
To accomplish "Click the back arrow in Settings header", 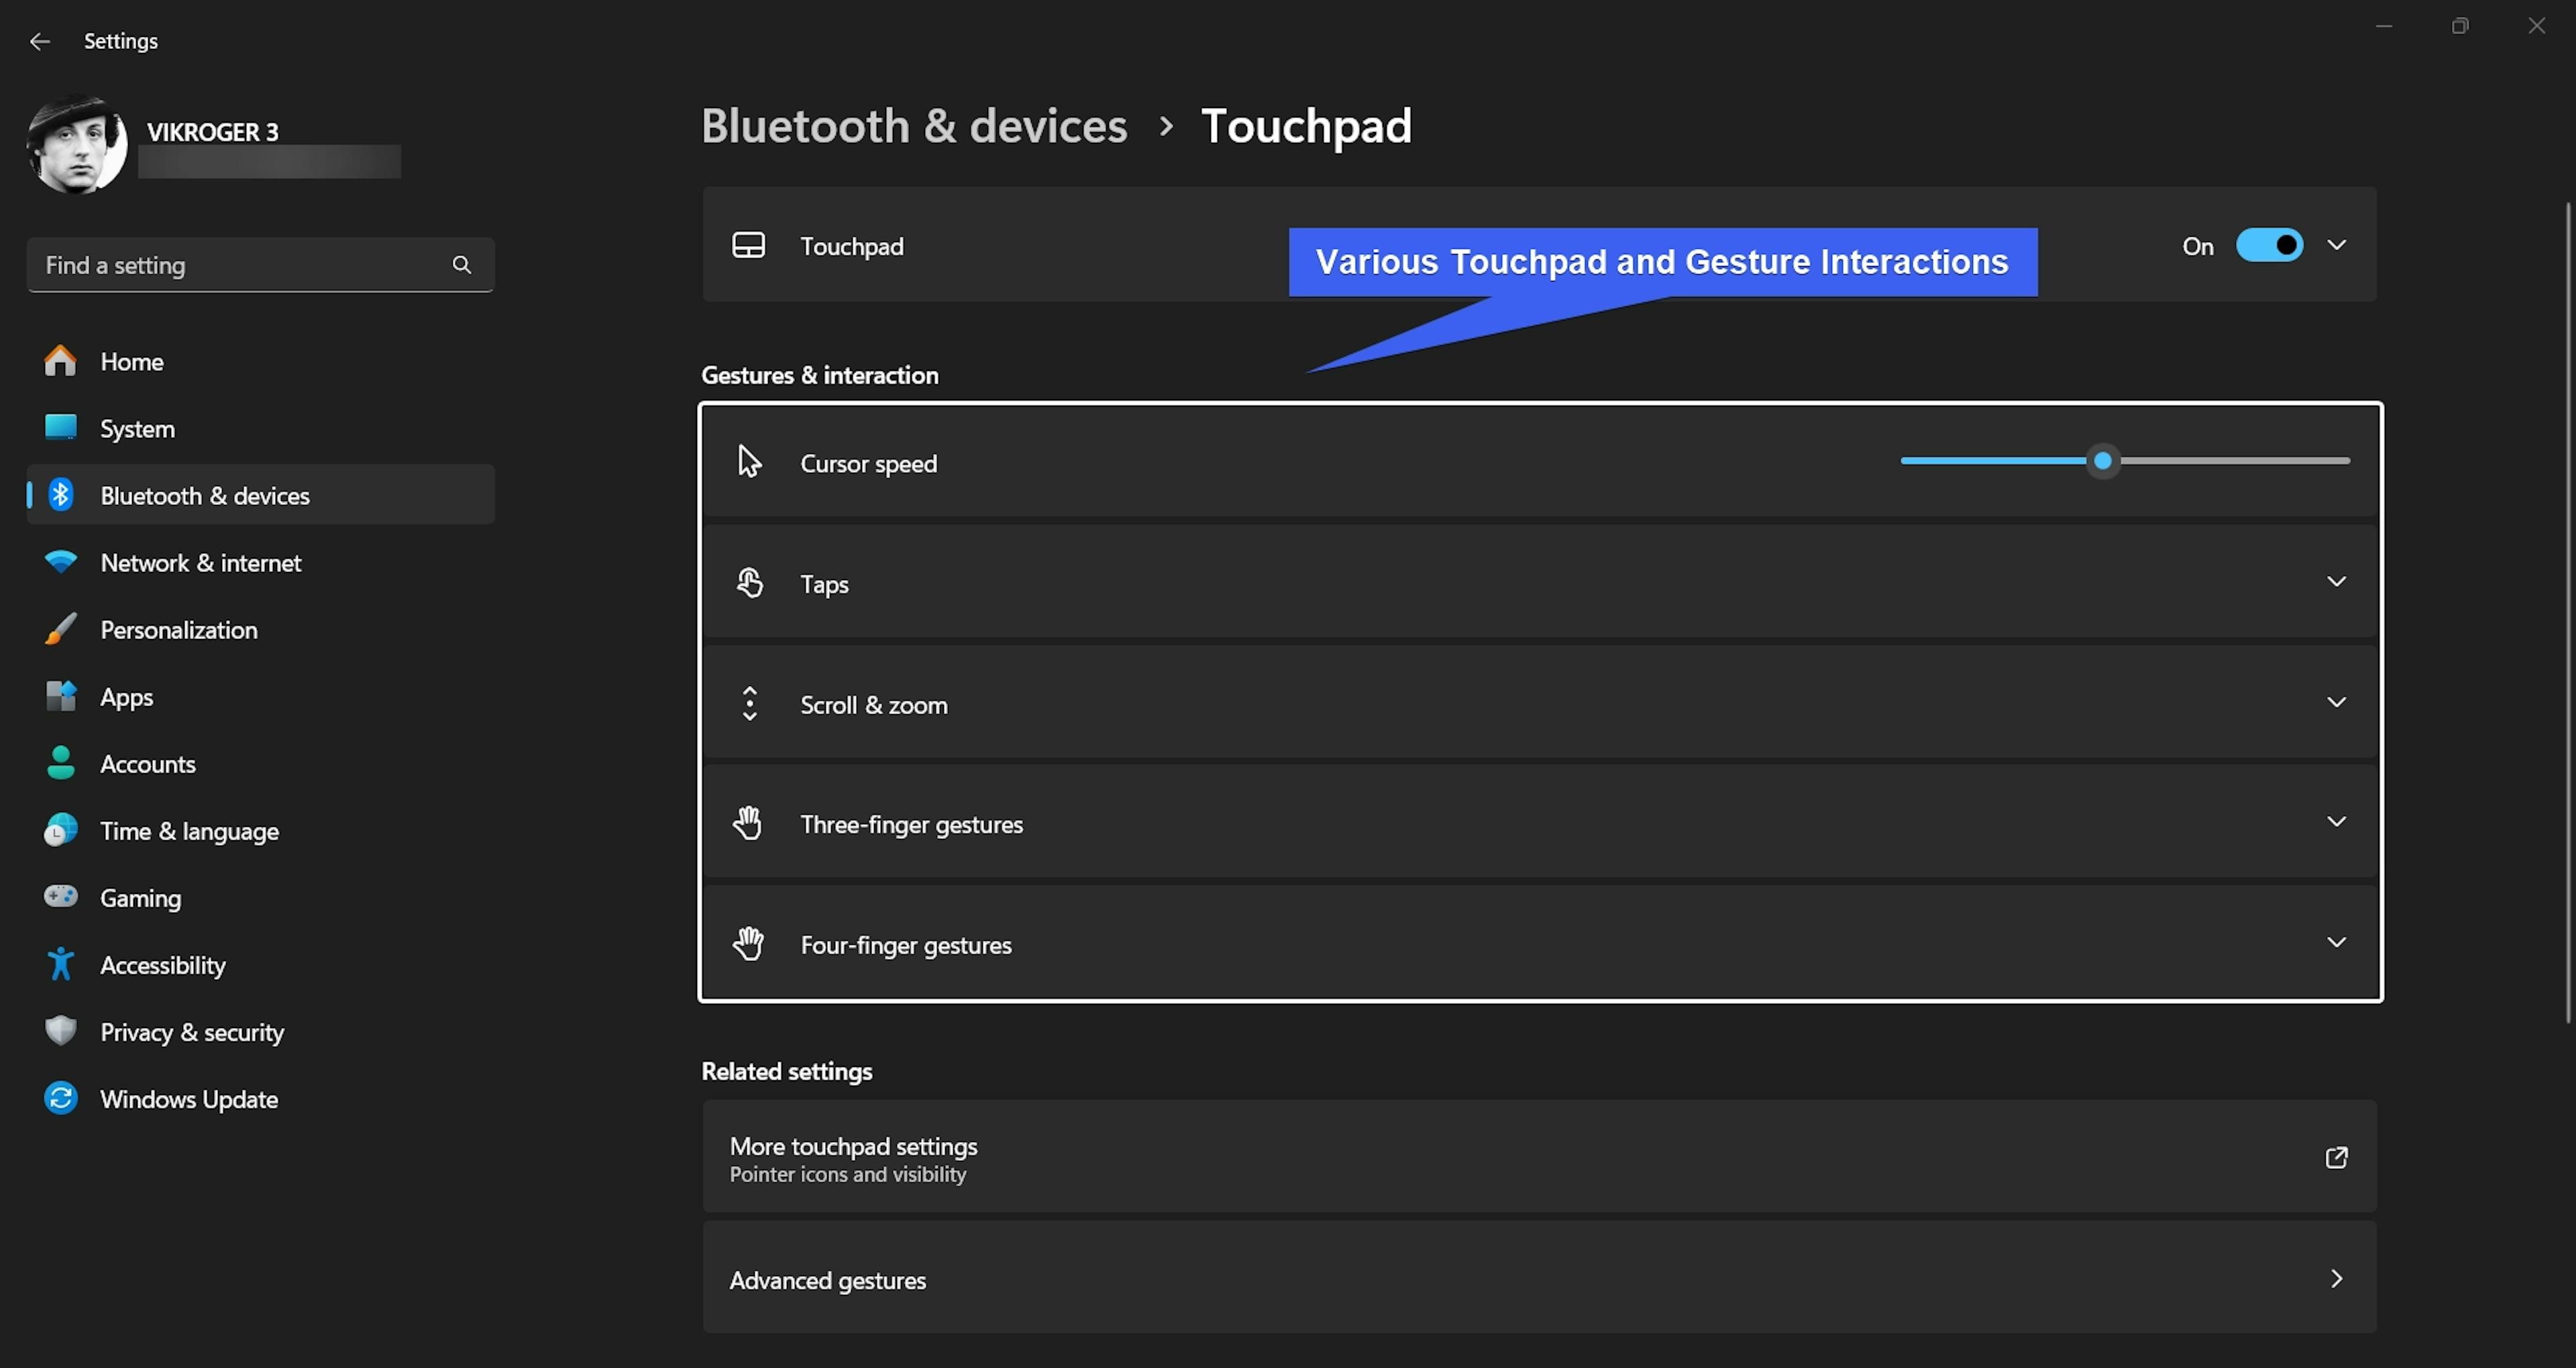I will [40, 41].
